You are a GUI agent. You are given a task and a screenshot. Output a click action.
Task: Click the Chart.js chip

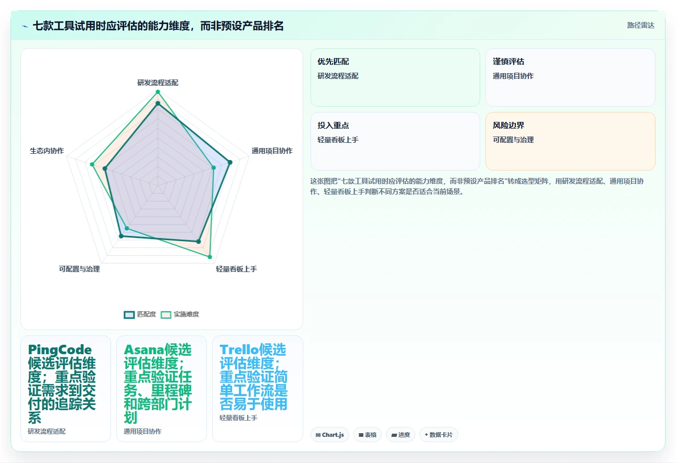pyautogui.click(x=329, y=435)
